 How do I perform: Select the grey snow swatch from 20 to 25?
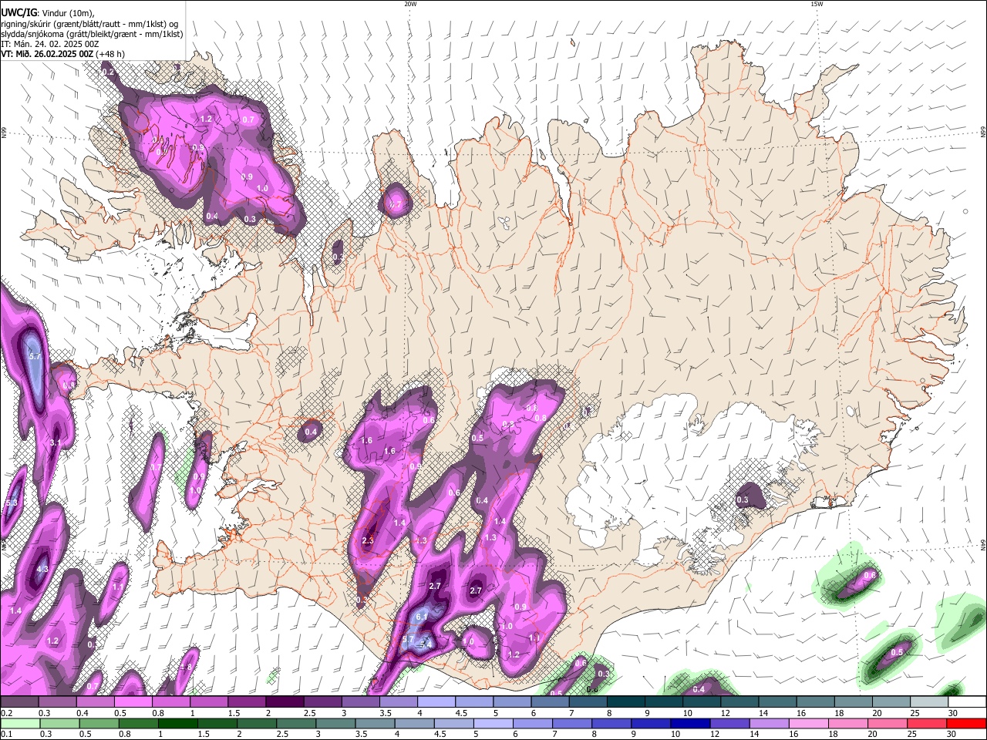pos(892,702)
